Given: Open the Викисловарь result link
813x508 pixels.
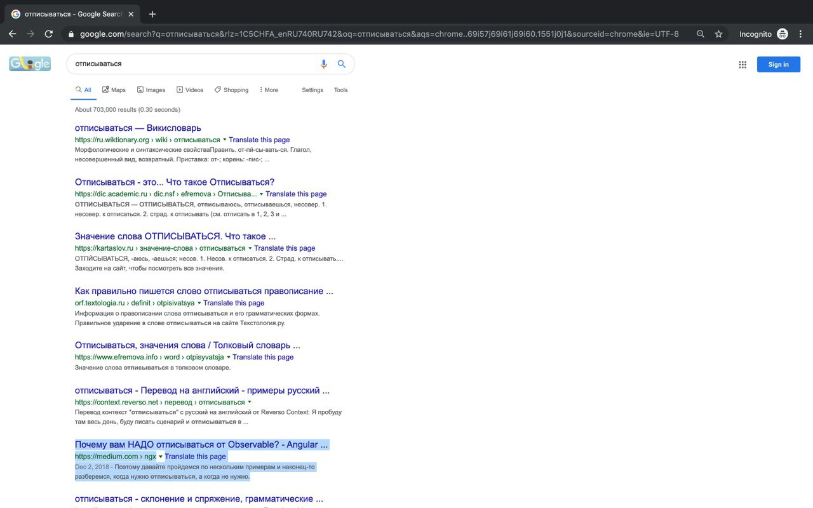Looking at the screenshot, I should (x=138, y=128).
